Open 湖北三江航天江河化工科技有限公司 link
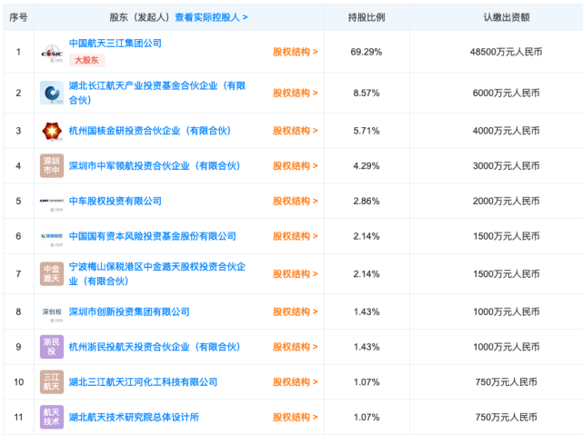The width and height of the screenshot is (583, 435). coord(143,382)
